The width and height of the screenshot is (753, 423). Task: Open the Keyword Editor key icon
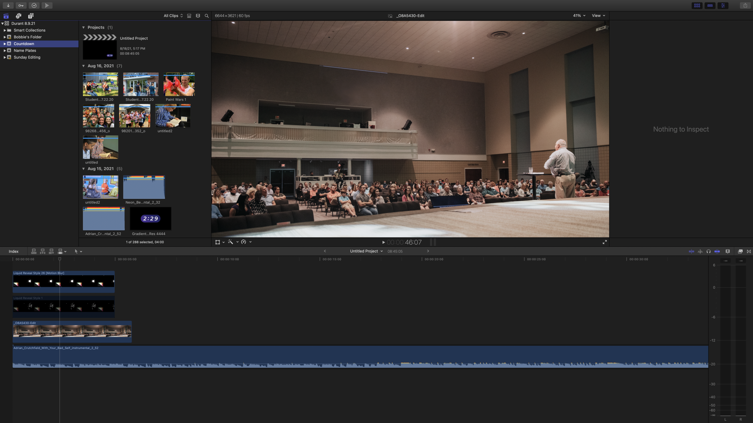[21, 5]
